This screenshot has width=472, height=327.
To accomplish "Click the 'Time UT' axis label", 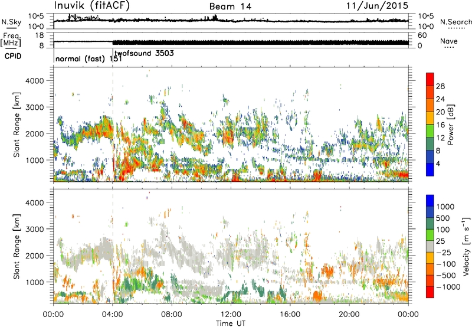I will (231, 323).
